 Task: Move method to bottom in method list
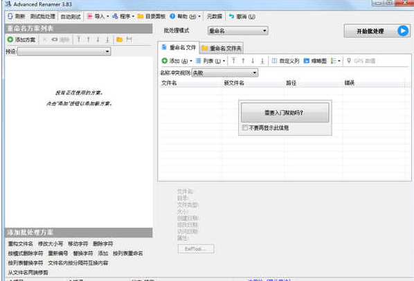pos(107,39)
